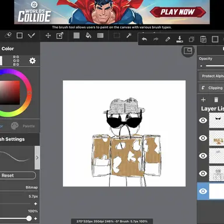Click the Save download icon
The width and height of the screenshot is (224, 224).
click(x=180, y=39)
